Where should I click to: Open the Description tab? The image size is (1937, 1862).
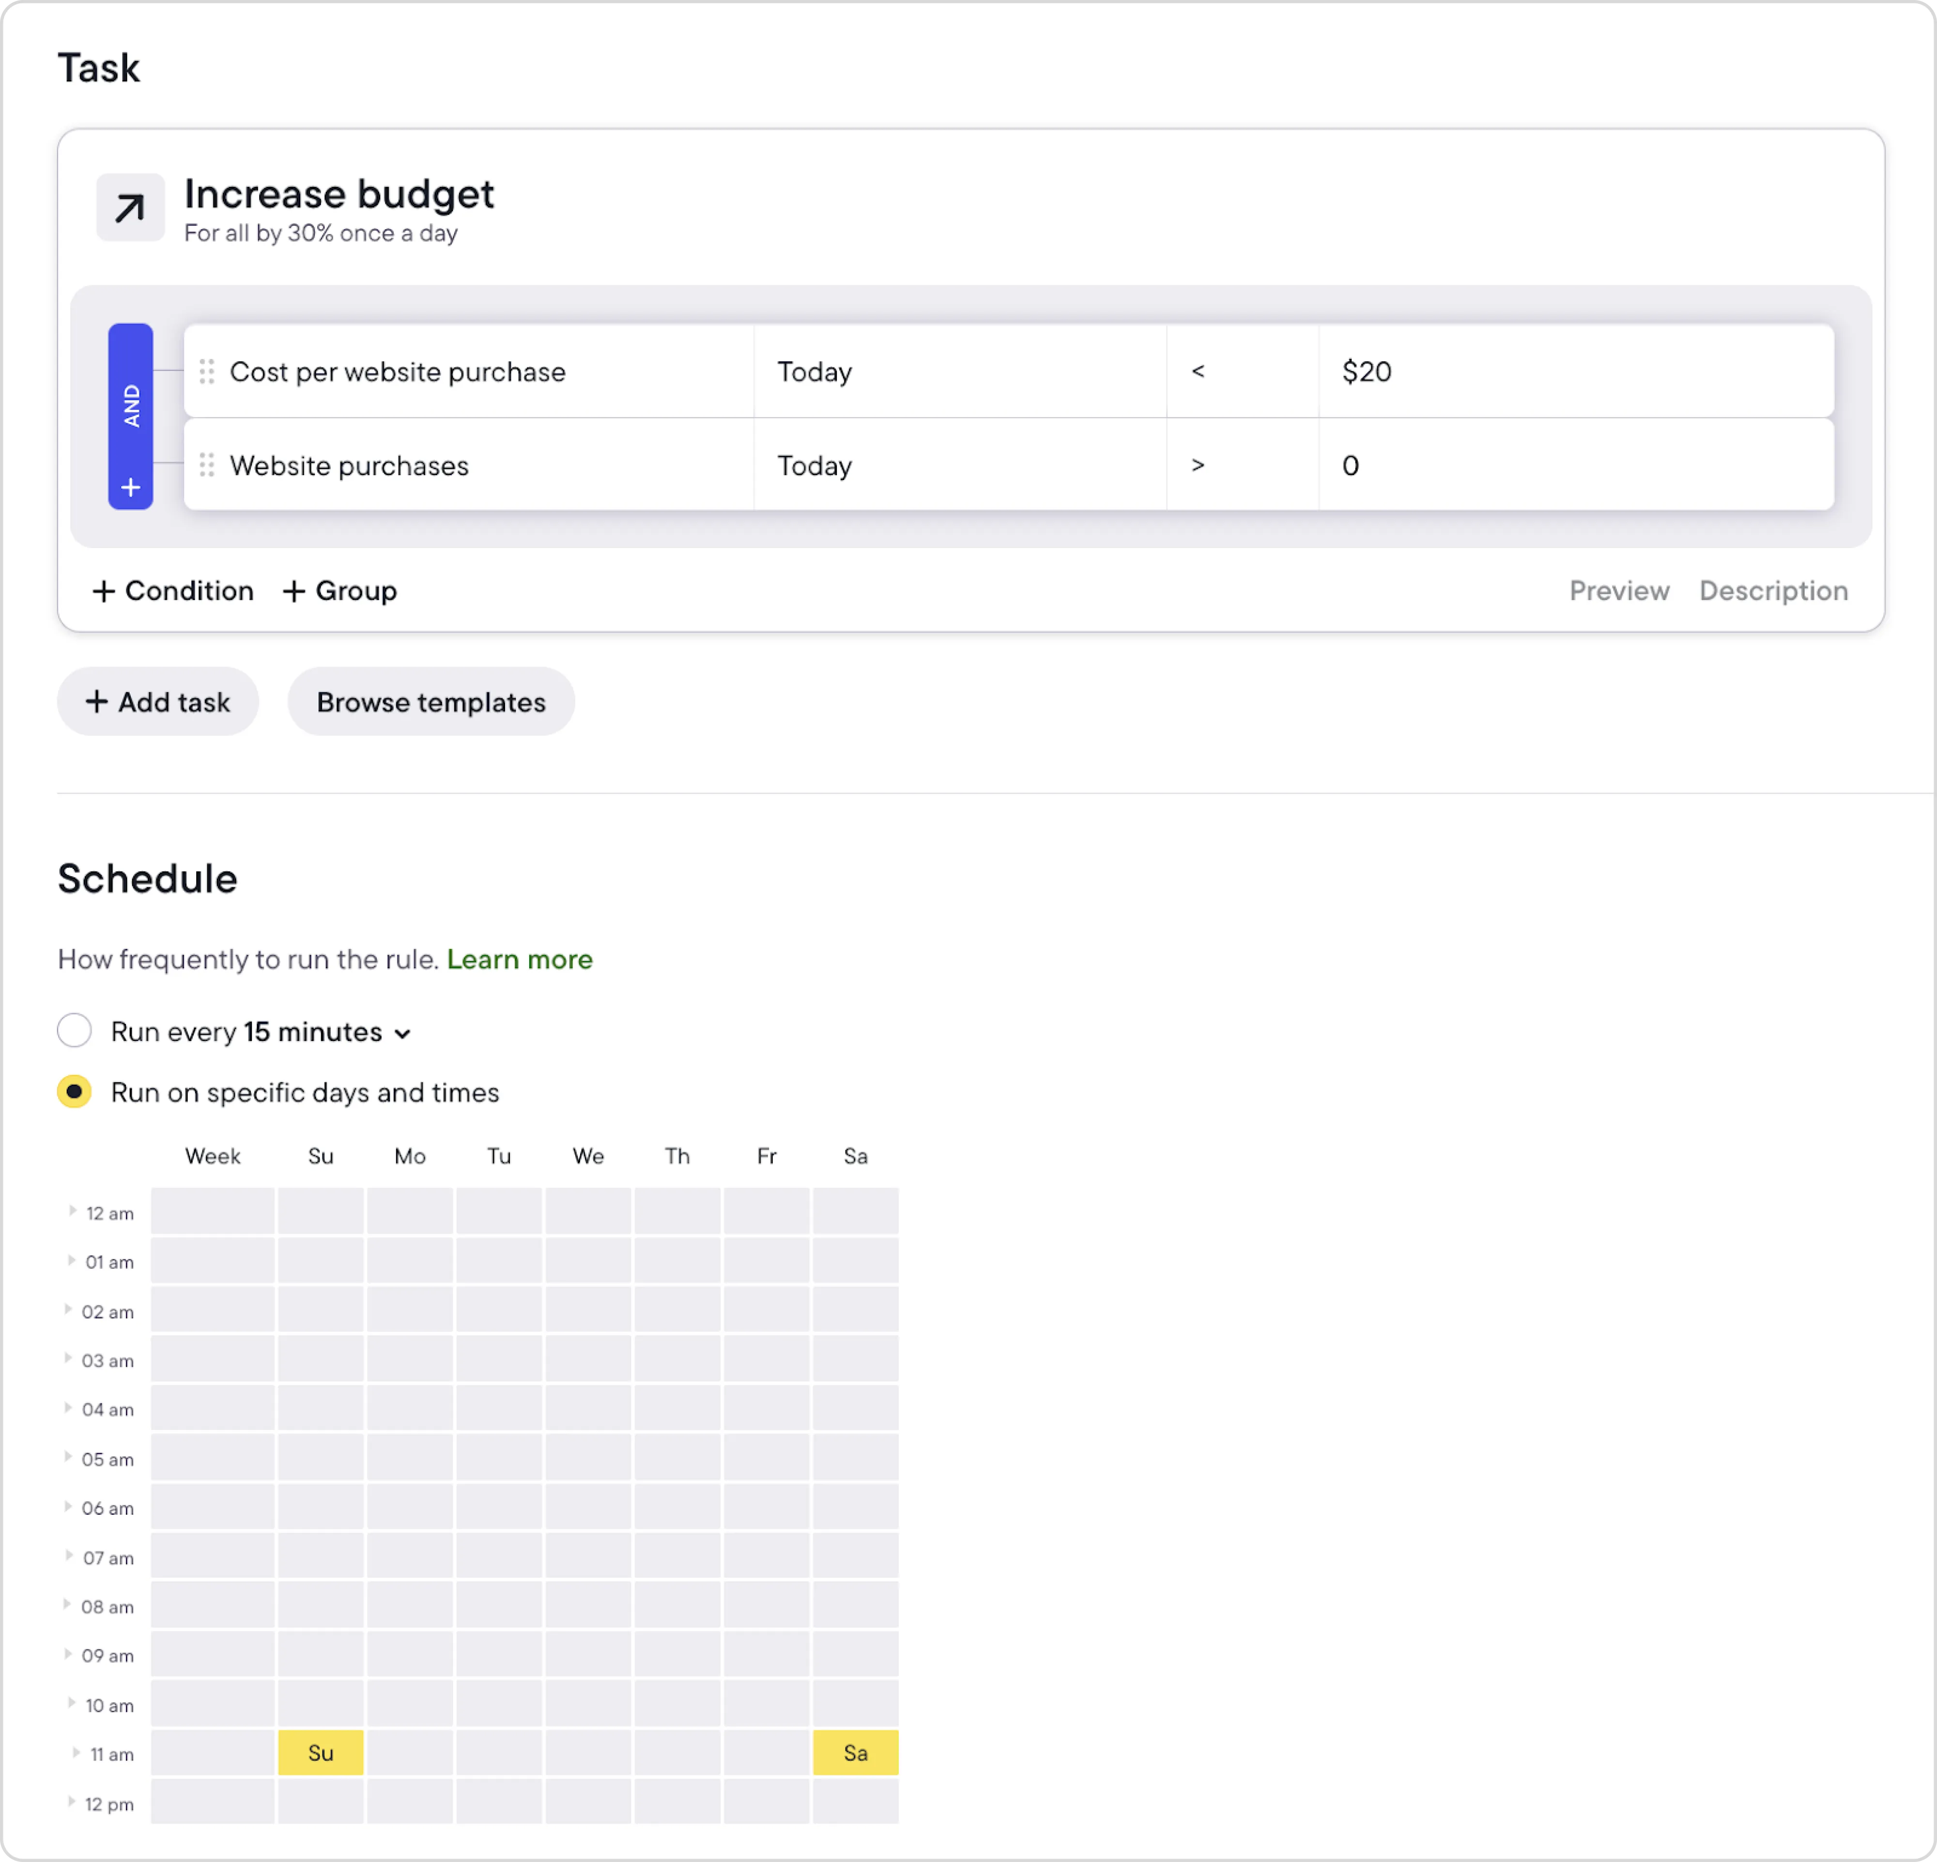[x=1773, y=591]
